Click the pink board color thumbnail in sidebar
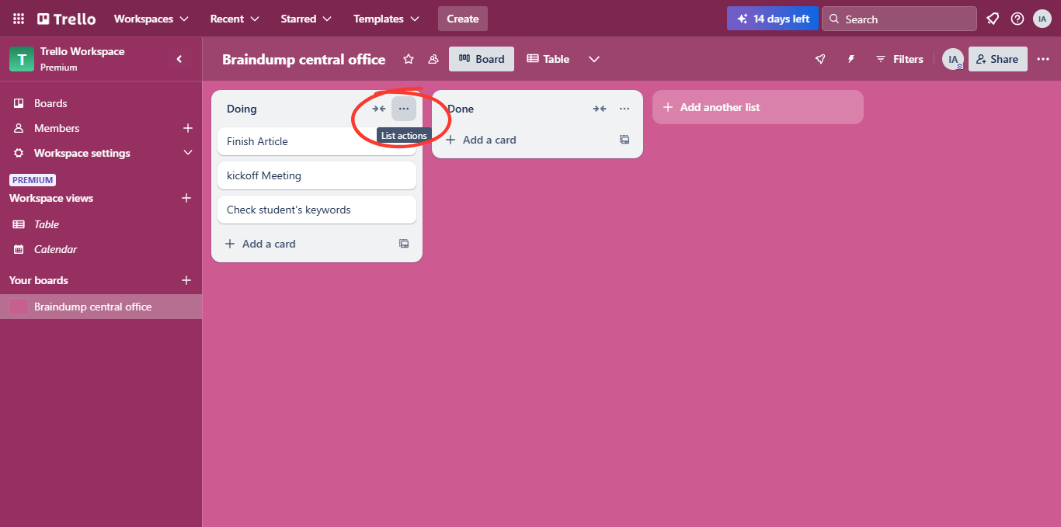Viewport: 1061px width, 527px height. [18, 306]
